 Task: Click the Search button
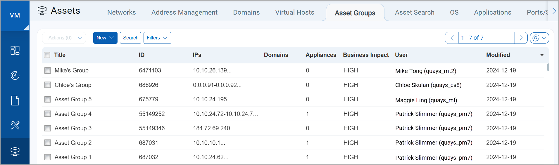click(130, 38)
